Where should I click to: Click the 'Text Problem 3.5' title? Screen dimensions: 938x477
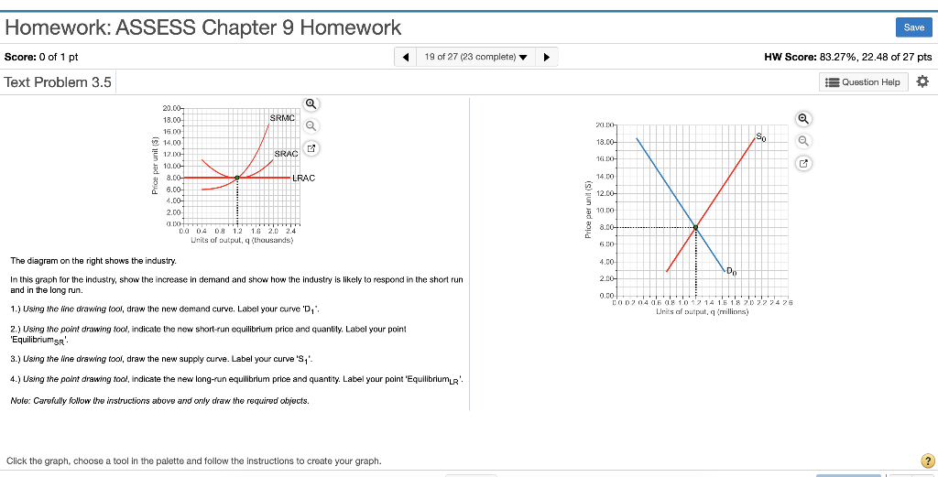pos(58,82)
